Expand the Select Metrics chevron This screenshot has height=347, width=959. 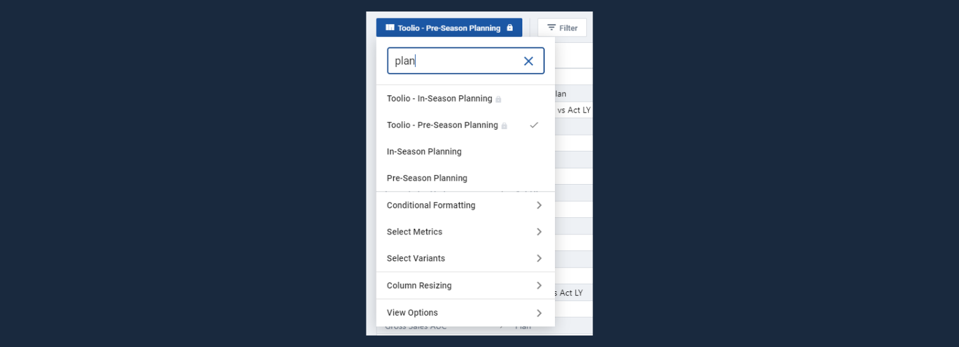(539, 232)
